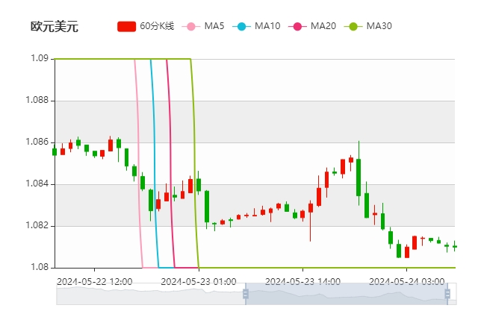Click the 1.082 y-axis label
Image resolution: width=481 pixels, height=317 pixels.
[37, 225]
